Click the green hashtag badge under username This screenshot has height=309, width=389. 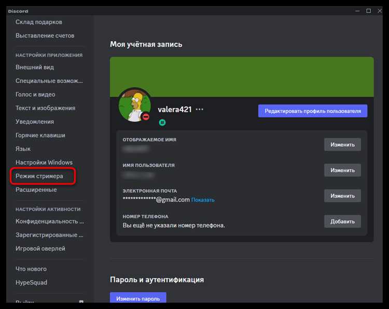point(162,123)
